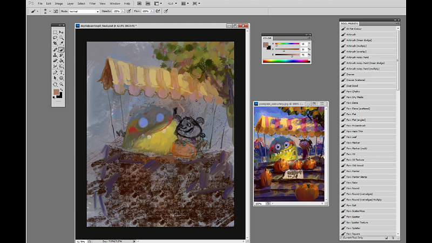Select the Favs Oil Texture preset
432x243 pixels.
tap(368, 160)
